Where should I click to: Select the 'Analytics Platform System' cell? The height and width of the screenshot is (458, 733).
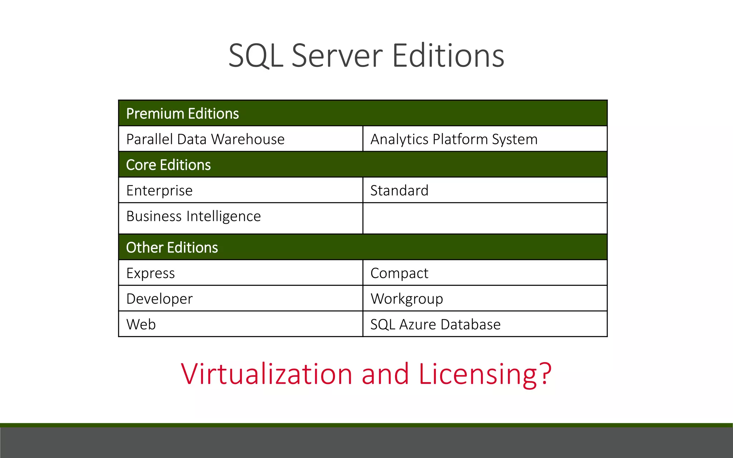coord(485,139)
